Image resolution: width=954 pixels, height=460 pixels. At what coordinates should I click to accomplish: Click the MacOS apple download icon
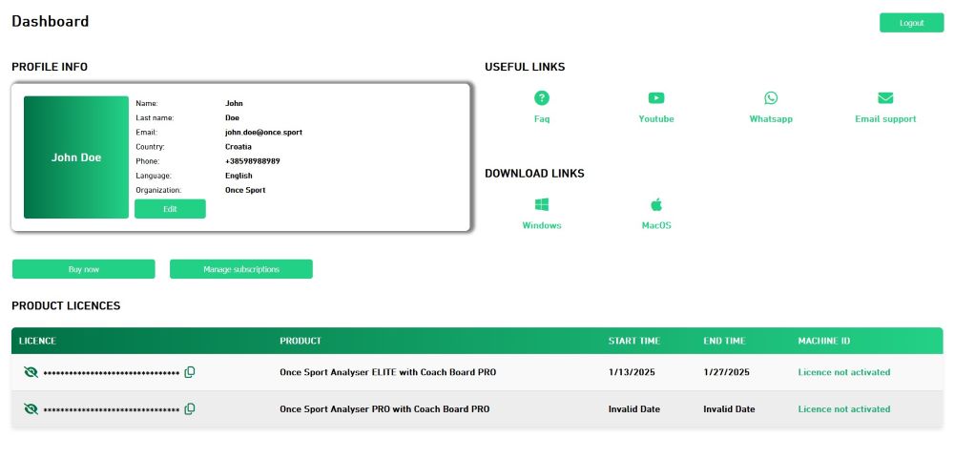click(656, 204)
